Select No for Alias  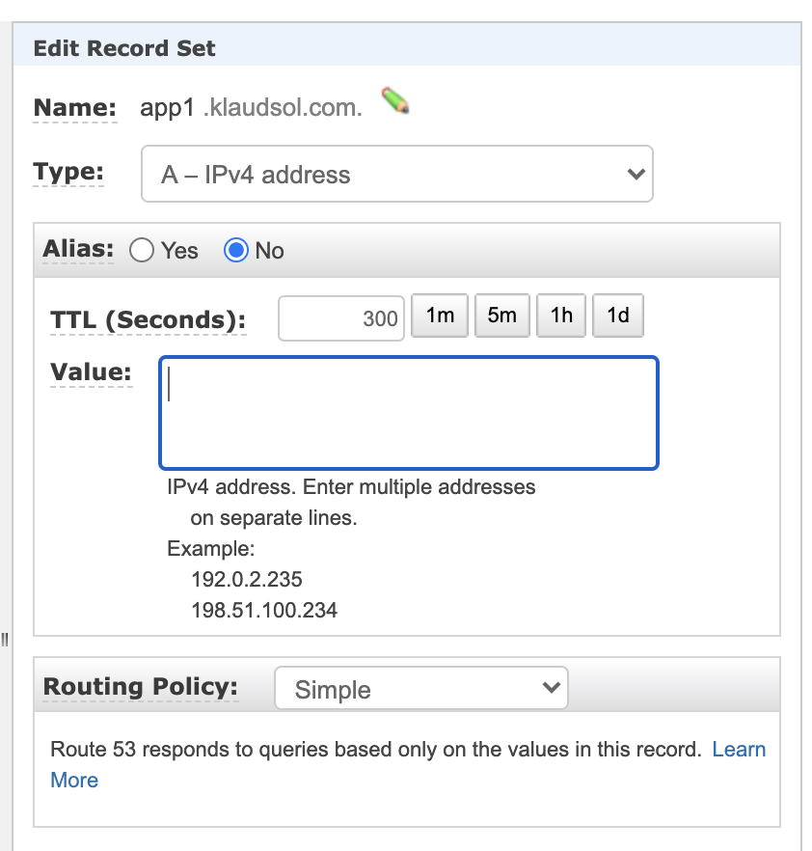236,250
